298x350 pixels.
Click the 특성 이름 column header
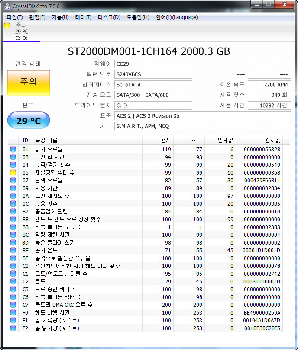coord(87,140)
